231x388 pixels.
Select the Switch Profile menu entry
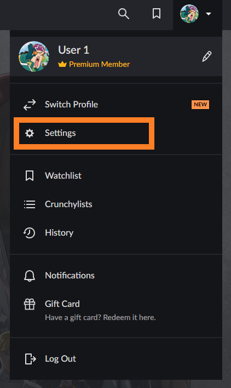point(116,105)
